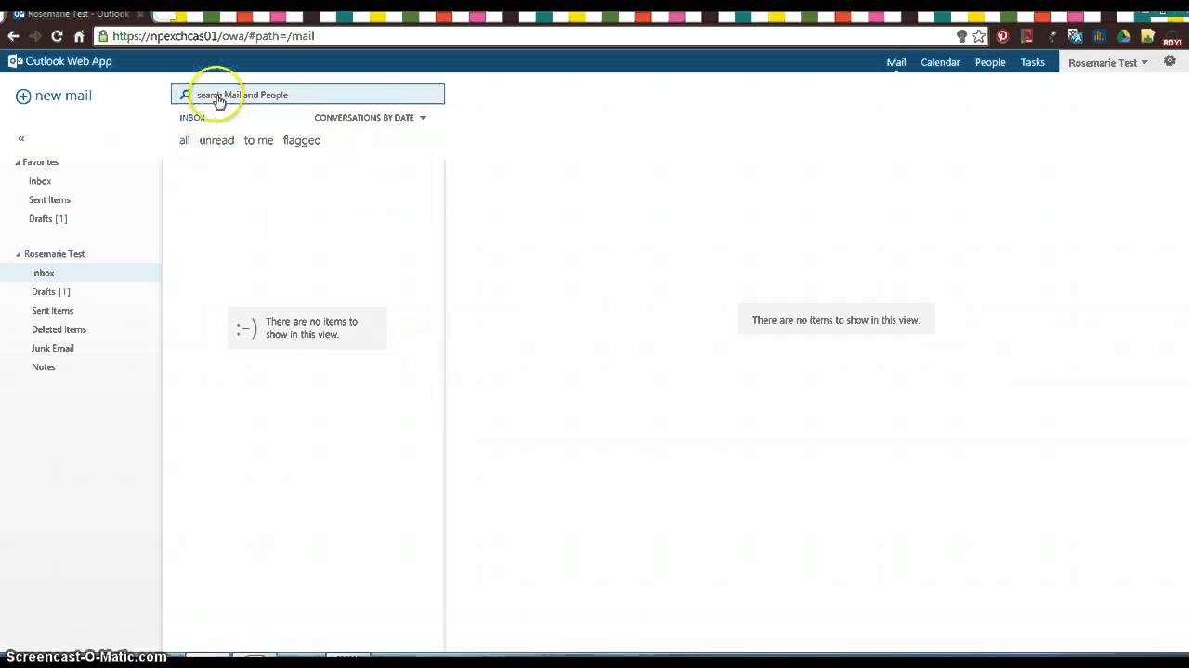This screenshot has height=668, width=1189.
Task: Click the blue bars extension icon
Action: [x=1100, y=36]
